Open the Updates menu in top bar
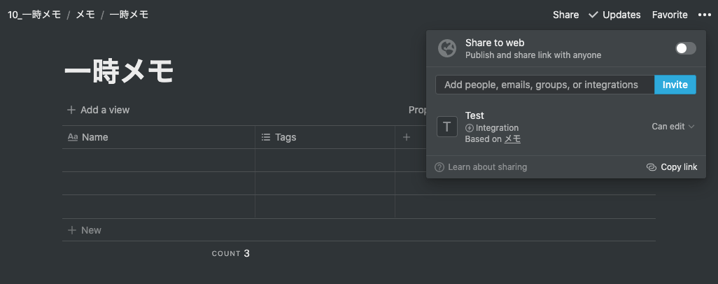718x284 pixels. 614,15
